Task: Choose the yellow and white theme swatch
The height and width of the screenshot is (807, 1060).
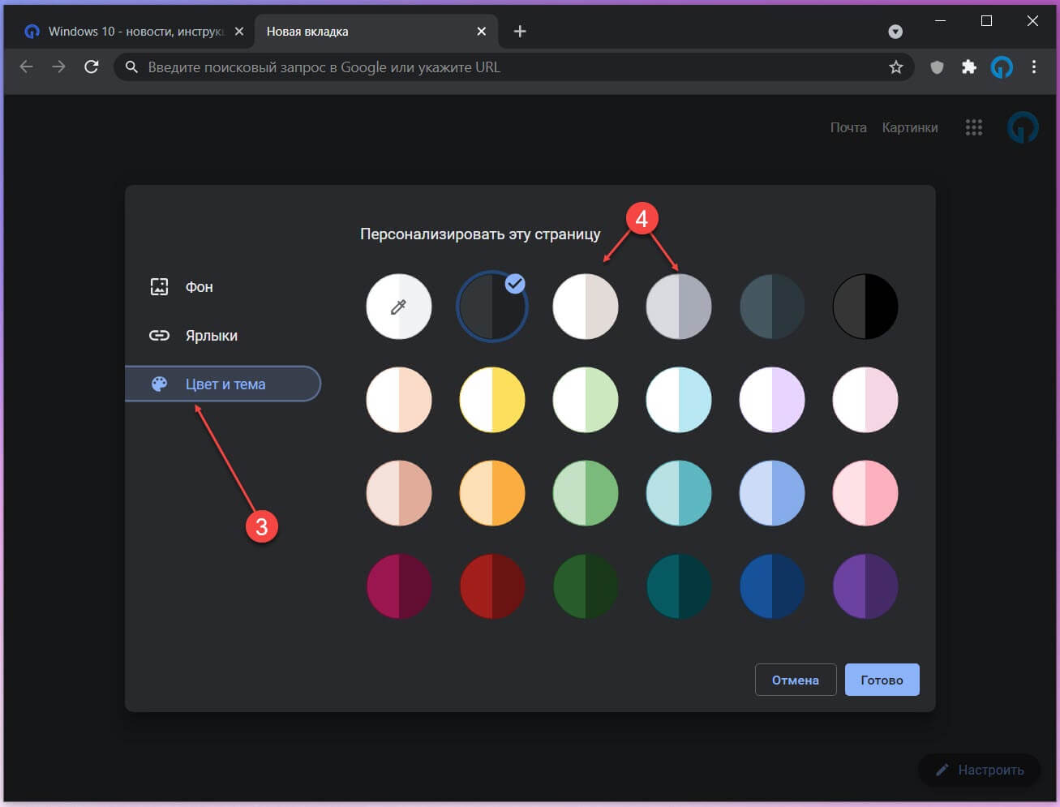Action: [x=492, y=400]
